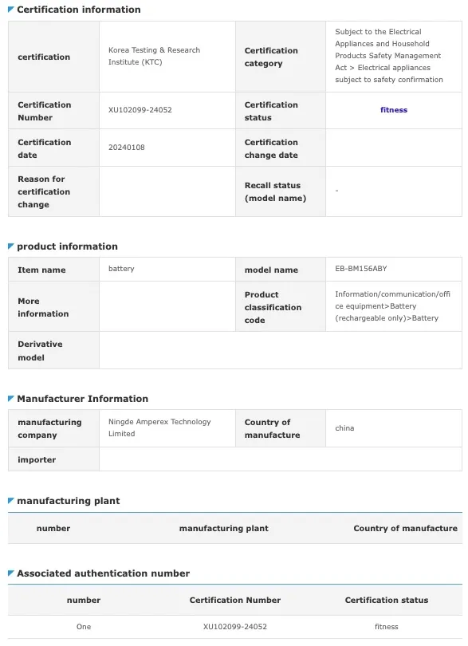
Task: Select Korea Testing & Research Institute text
Action: coord(154,56)
